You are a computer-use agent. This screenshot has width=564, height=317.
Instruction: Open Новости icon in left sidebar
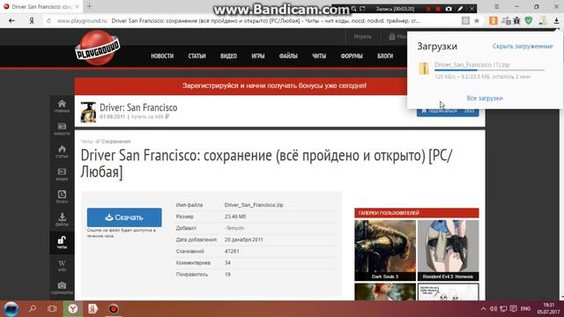(x=62, y=129)
